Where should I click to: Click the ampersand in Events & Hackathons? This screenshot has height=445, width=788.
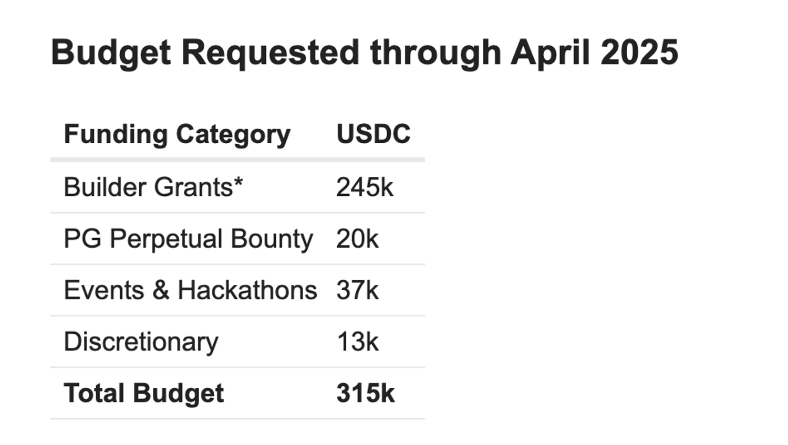pos(161,290)
